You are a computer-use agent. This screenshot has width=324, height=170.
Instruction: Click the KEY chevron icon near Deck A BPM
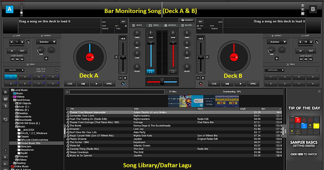pyautogui.click(x=126, y=26)
